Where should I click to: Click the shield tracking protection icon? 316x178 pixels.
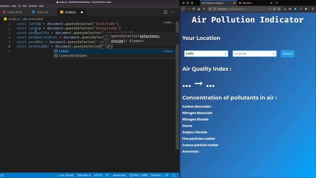click(210, 9)
